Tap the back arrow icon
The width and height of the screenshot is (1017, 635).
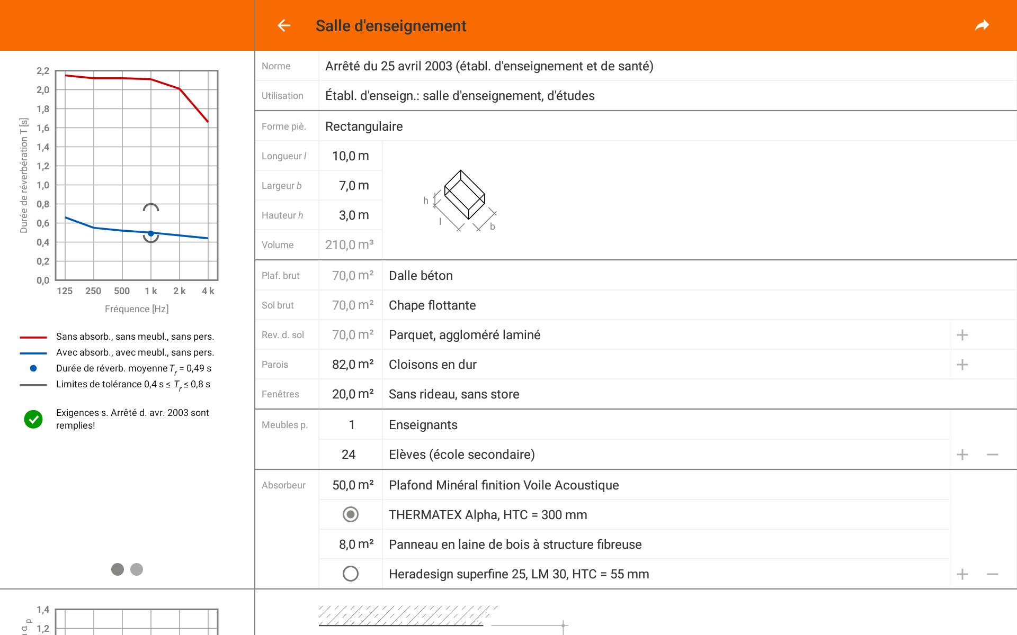click(x=284, y=25)
